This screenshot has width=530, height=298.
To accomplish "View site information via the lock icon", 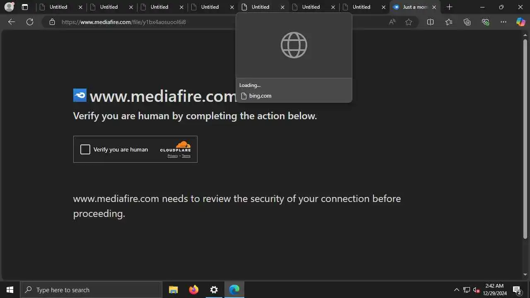I will [52, 22].
